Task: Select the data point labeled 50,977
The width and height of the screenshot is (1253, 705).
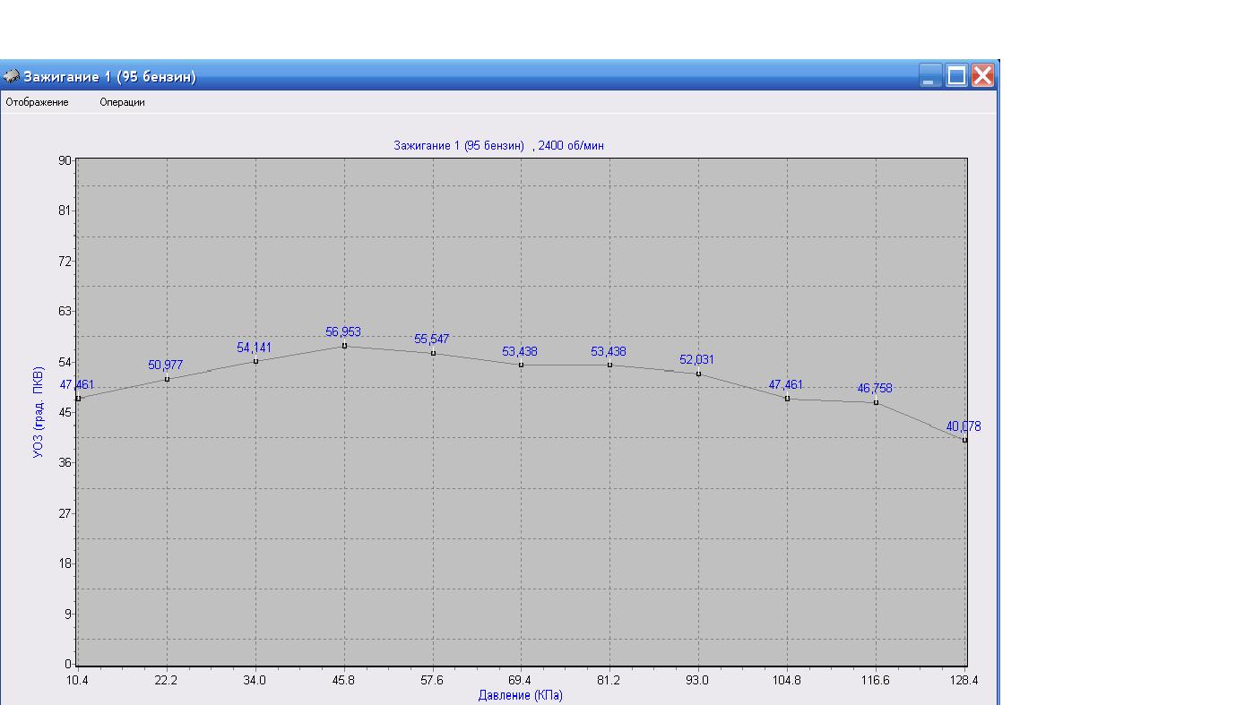Action: 167,379
